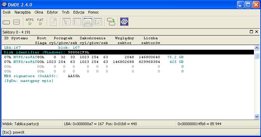Click Widok: Tablica partycji status entry
Image resolution: width=261 pixels, height=137 pixels.
tap(21, 124)
